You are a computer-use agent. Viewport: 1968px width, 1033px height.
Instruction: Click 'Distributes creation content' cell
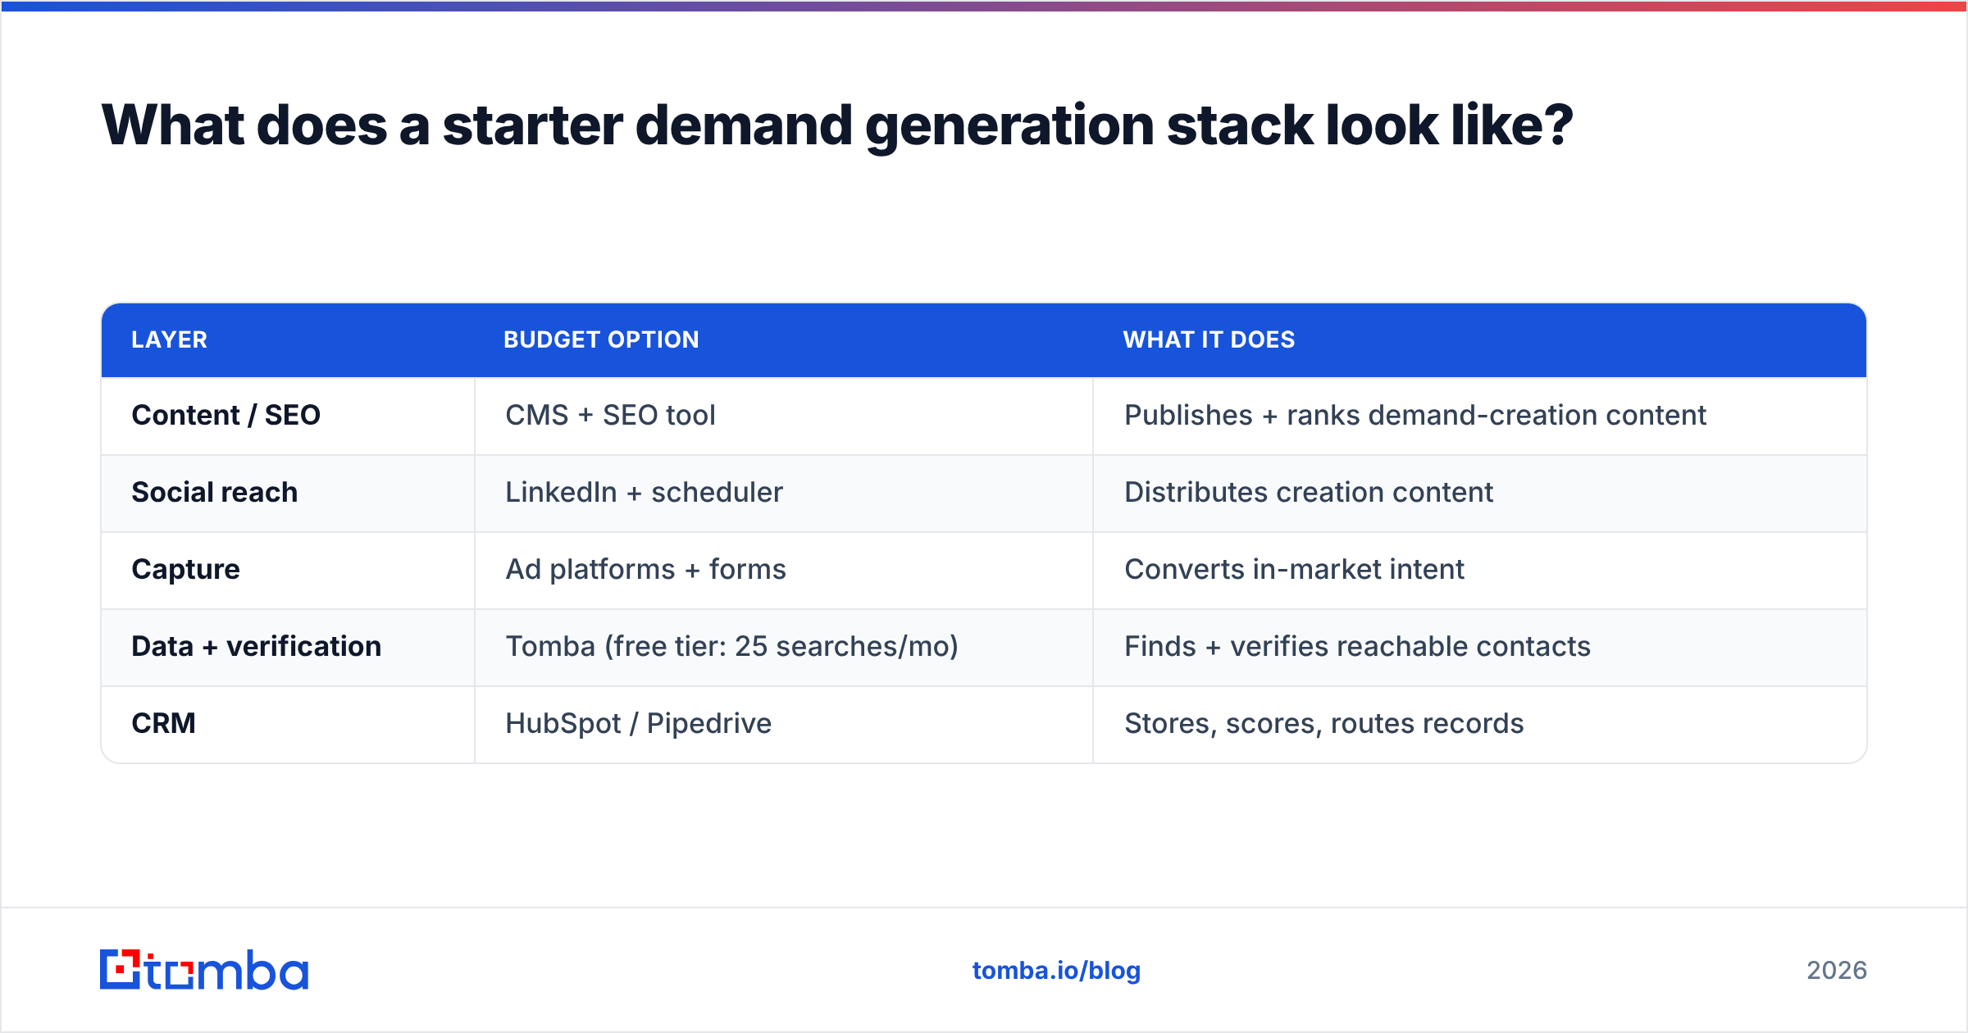click(x=1480, y=493)
